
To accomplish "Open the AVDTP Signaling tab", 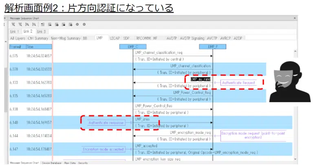I will pos(192,38).
